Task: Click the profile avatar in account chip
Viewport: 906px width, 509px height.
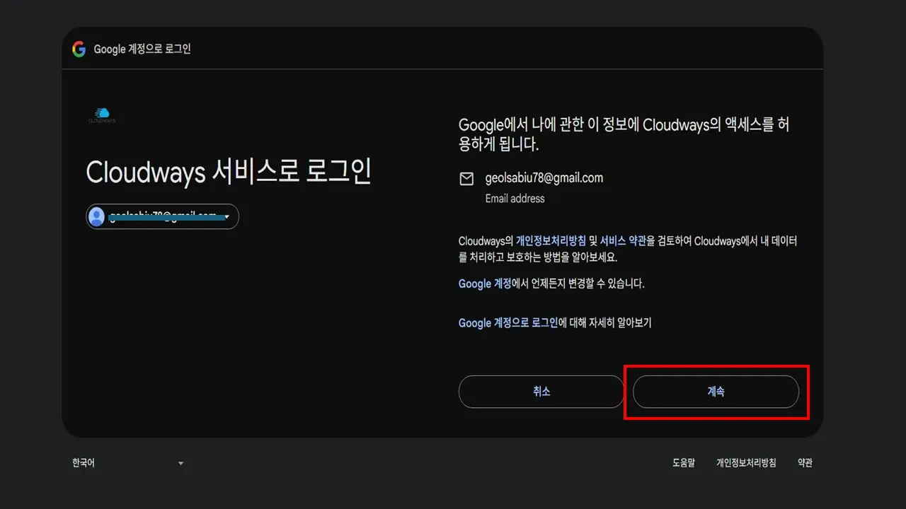Action: [x=97, y=216]
